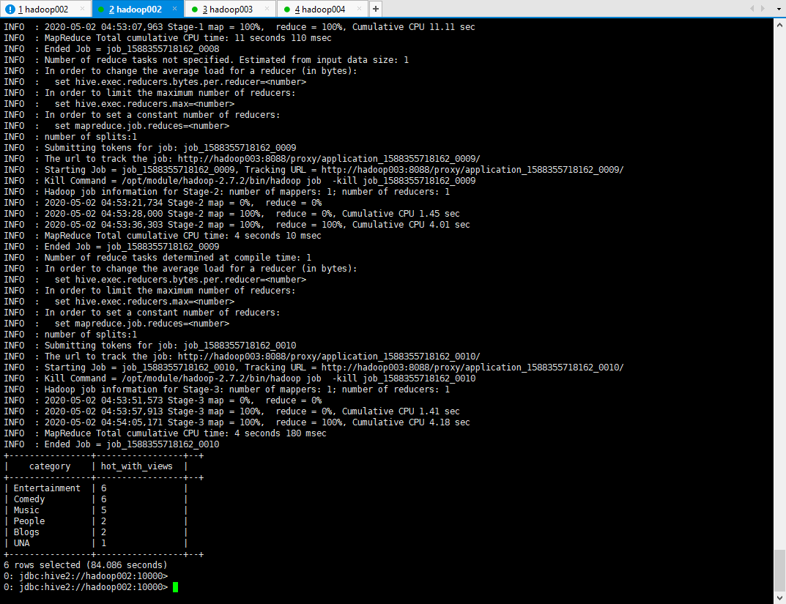Switch to the 1 hadoop002 session tab
The width and height of the screenshot is (786, 604).
tap(43, 9)
